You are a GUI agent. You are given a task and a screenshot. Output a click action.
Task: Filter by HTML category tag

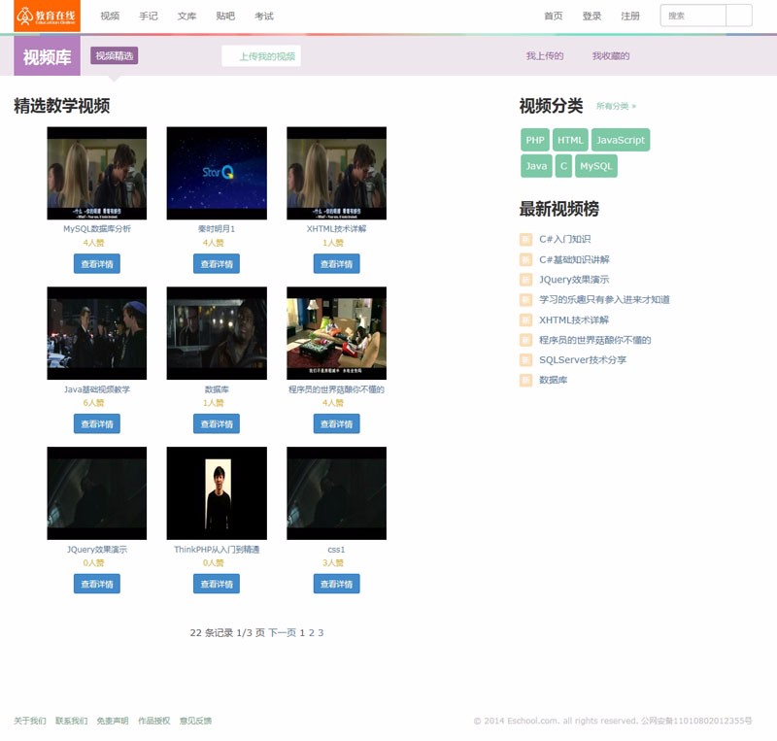click(570, 140)
